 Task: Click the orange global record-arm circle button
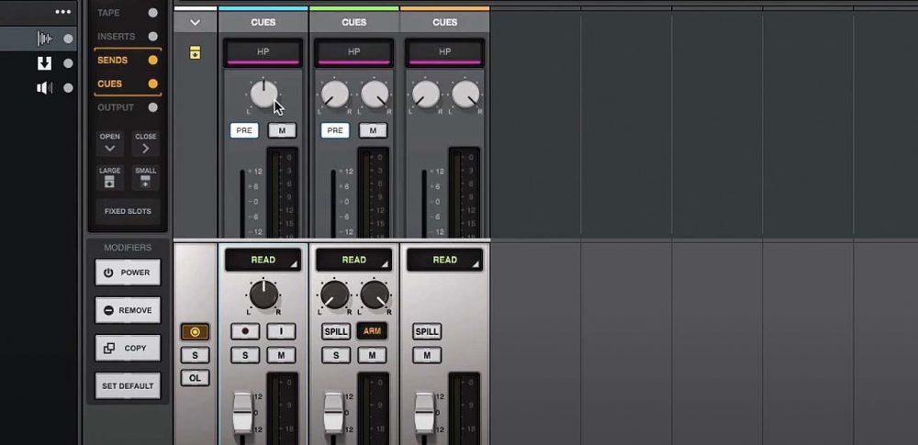[x=195, y=331]
